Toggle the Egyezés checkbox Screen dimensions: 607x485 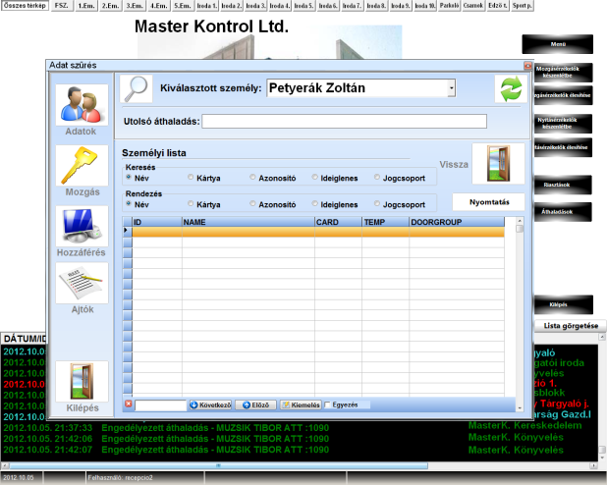click(327, 404)
